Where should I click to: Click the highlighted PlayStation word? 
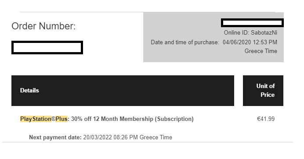pos(36,119)
